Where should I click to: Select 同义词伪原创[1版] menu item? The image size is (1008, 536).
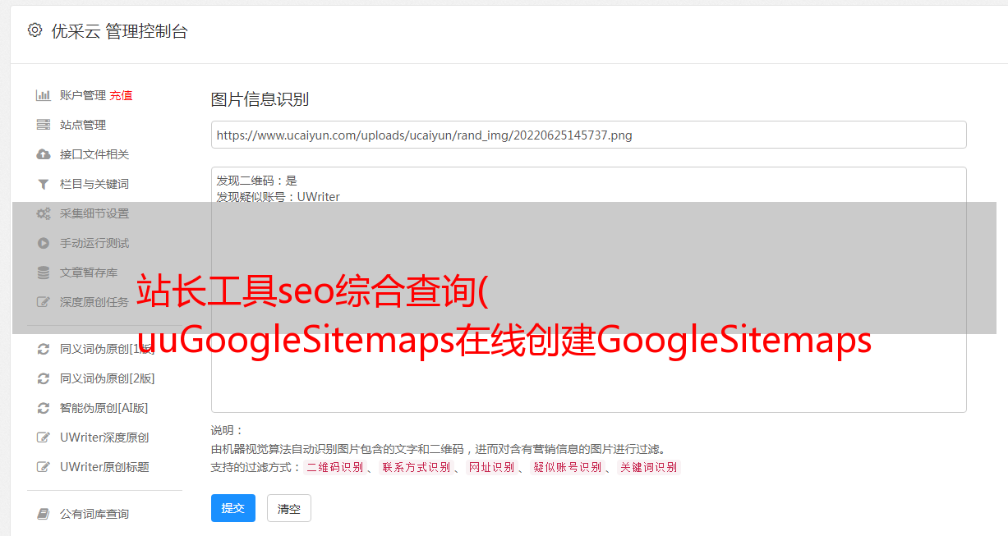[108, 349]
